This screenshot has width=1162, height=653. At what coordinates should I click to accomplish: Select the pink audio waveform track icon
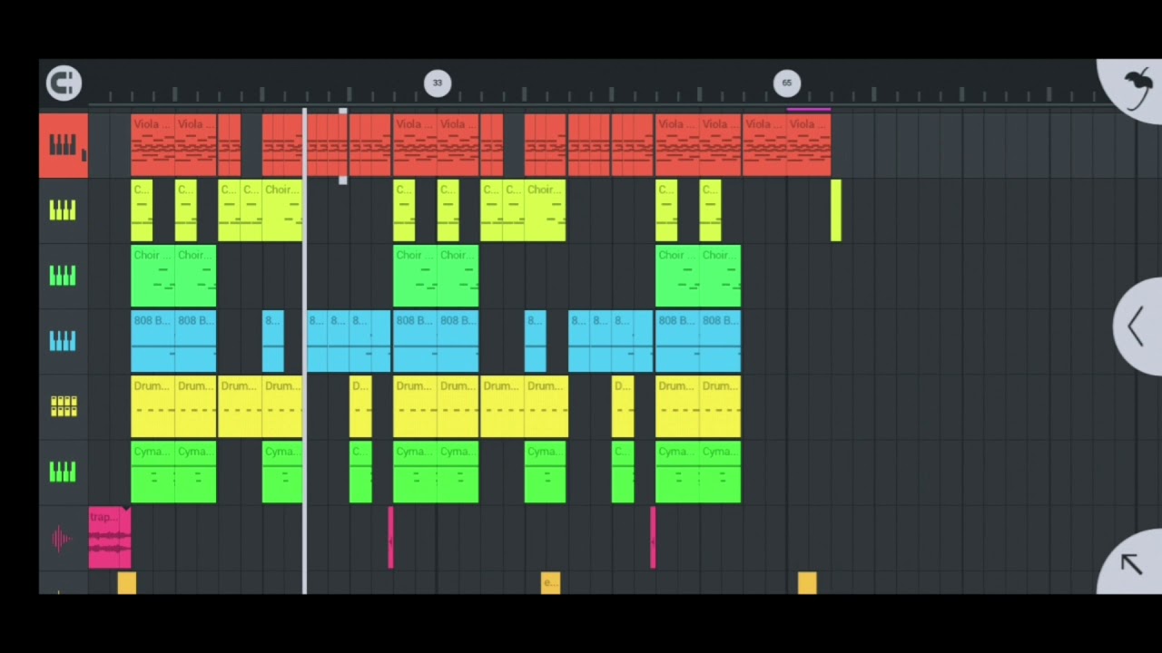point(62,540)
